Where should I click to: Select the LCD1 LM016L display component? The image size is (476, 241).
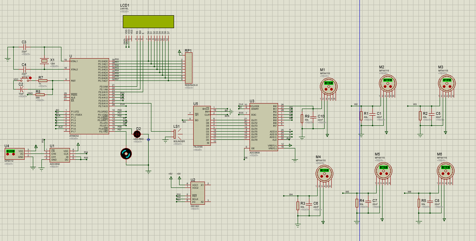click(x=148, y=21)
